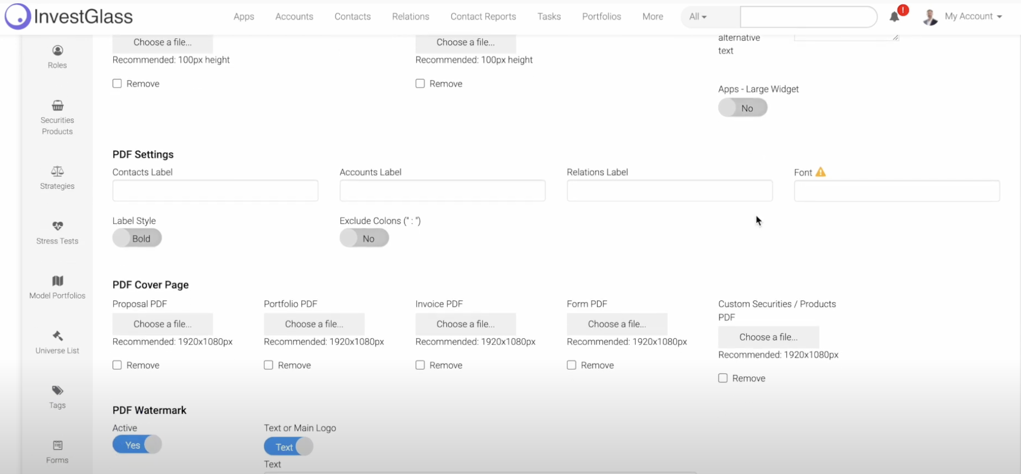Click the Contacts Label input field
Screen dimensions: 1021x474
click(215, 191)
